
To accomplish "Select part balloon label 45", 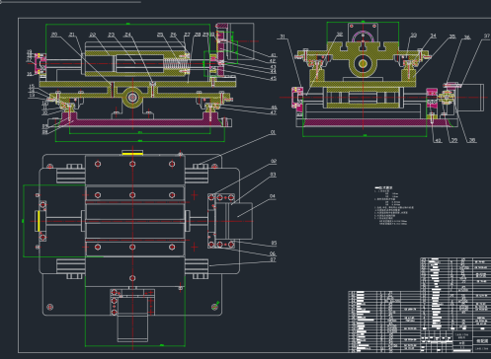I will [x=273, y=78].
